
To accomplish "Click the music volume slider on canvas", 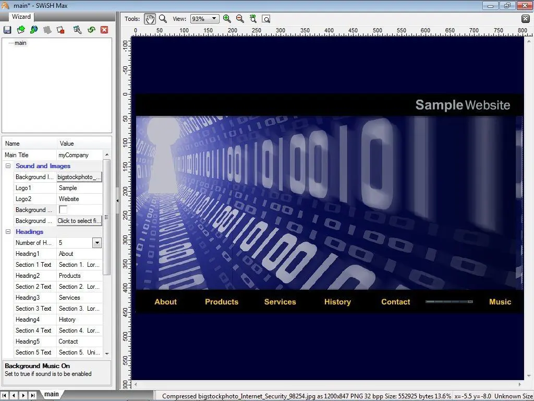I will [449, 302].
